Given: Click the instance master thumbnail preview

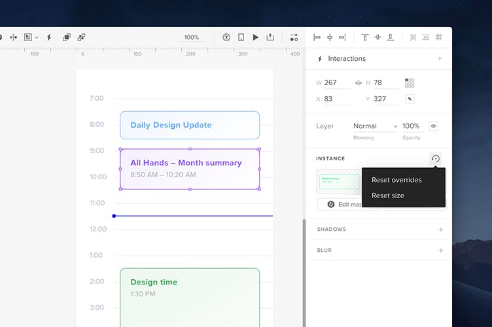Looking at the screenshot, I should 339,182.
